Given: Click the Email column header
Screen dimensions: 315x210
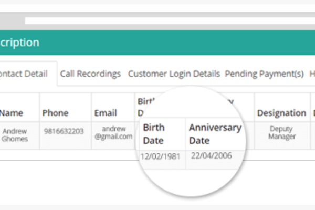Looking at the screenshot, I should pyautogui.click(x=106, y=113).
